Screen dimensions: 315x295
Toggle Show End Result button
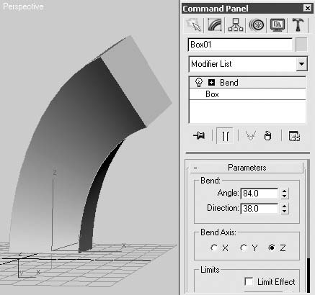point(225,136)
